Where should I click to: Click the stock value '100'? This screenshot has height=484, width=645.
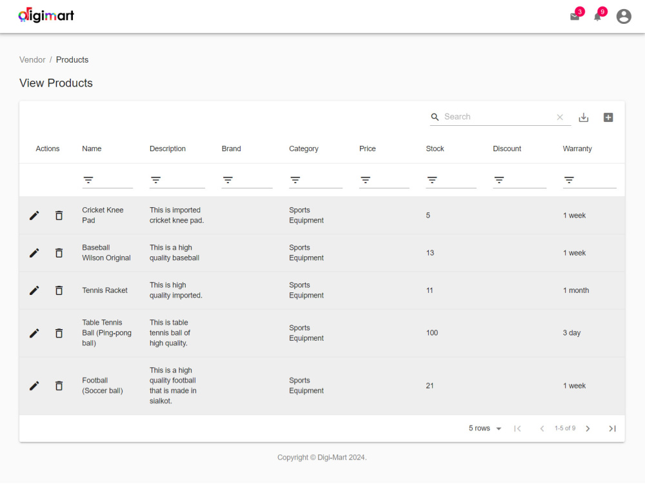tap(432, 333)
